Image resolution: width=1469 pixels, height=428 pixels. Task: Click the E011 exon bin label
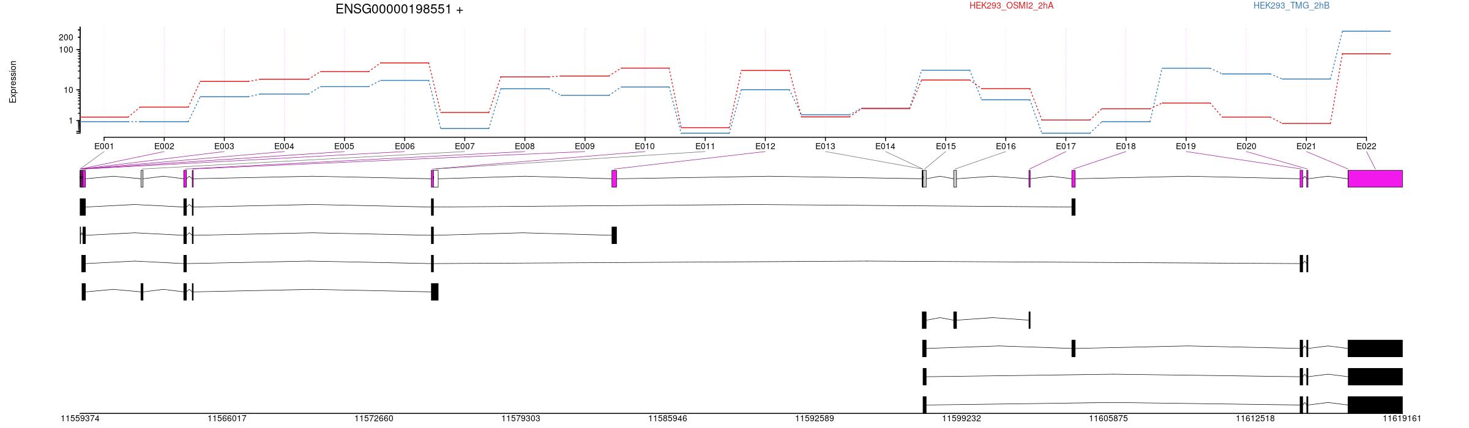click(705, 146)
